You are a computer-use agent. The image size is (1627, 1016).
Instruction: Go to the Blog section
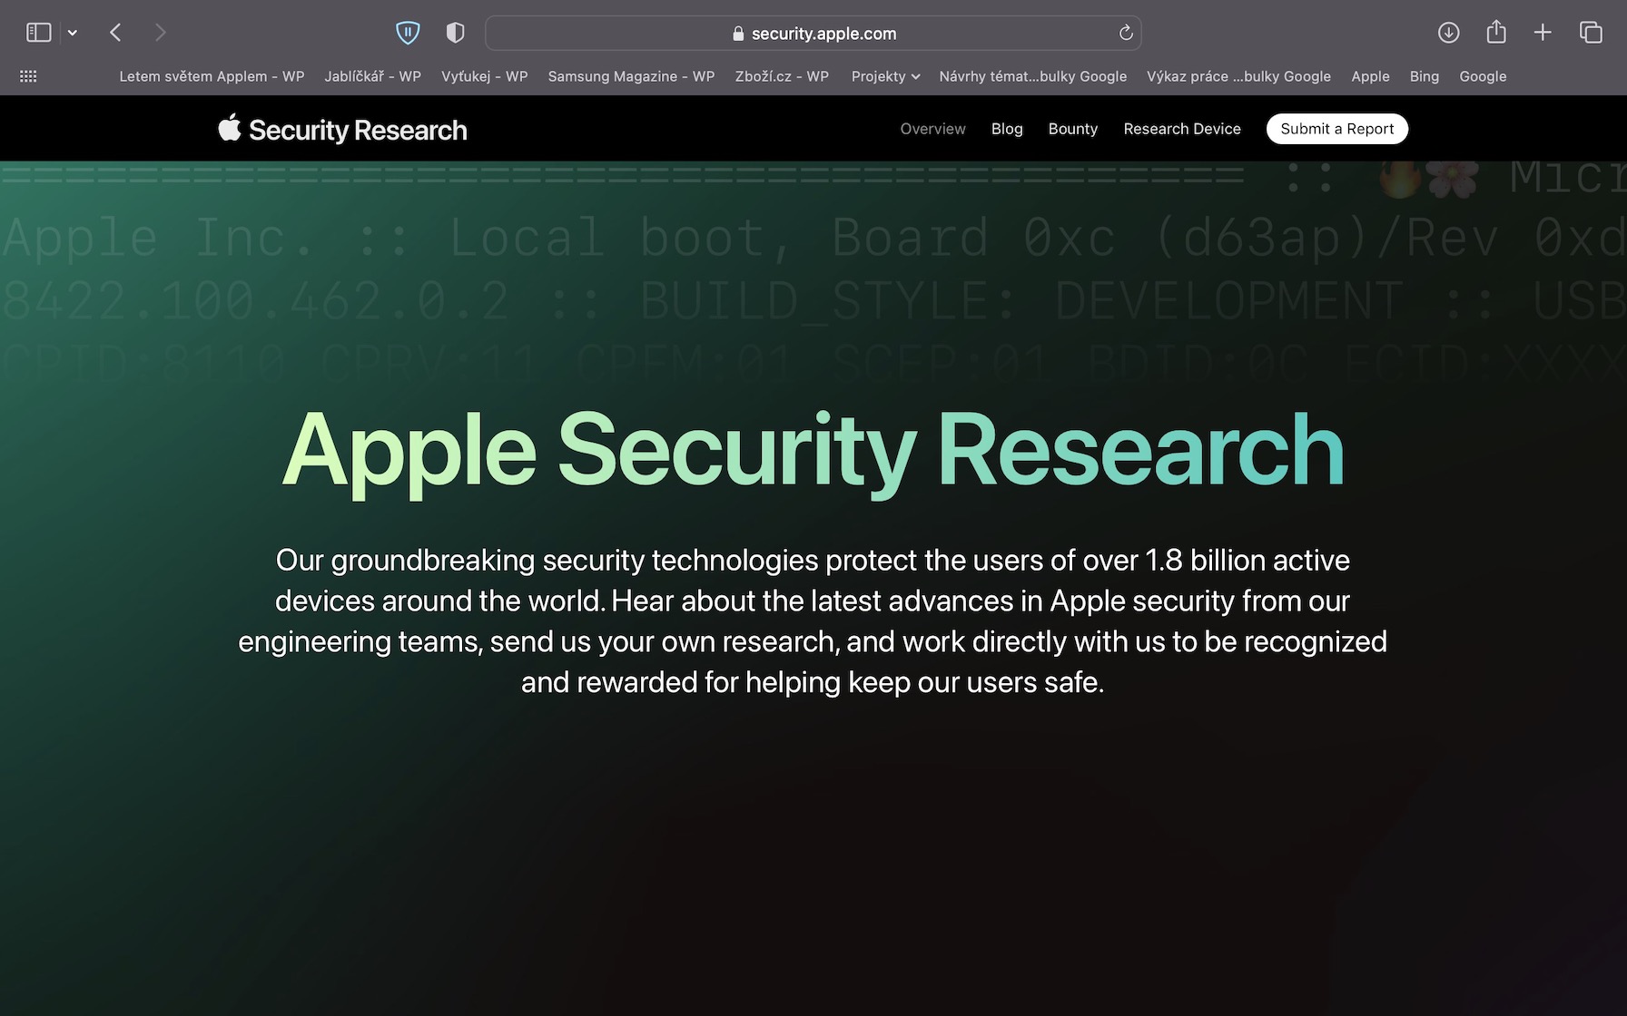click(x=1007, y=129)
